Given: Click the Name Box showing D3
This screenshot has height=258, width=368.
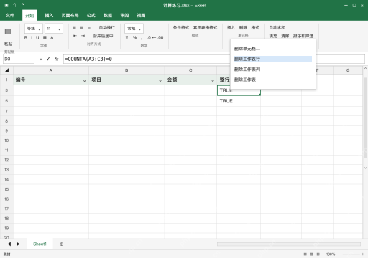Looking at the screenshot, I should pos(19,59).
